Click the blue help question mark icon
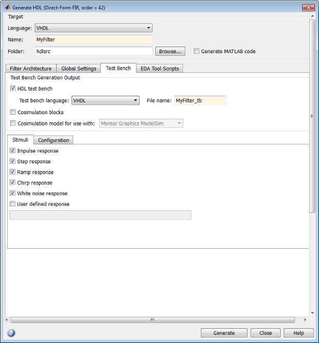This screenshot has height=343, width=319. point(11,333)
